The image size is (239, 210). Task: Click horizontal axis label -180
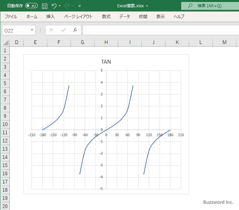[x=42, y=135]
